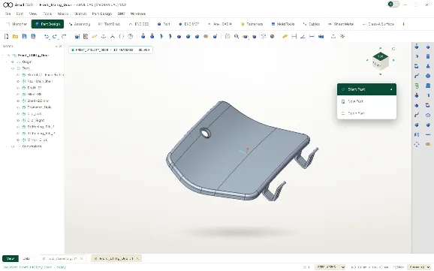
Task: Open the Tools menu
Action: pos(47,14)
